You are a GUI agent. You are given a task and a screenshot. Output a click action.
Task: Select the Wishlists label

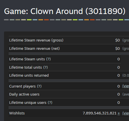point(17,113)
